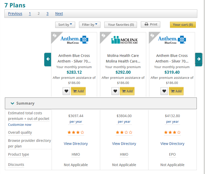
Task: Click current page number 2
Action: pyautogui.click(x=39, y=14)
